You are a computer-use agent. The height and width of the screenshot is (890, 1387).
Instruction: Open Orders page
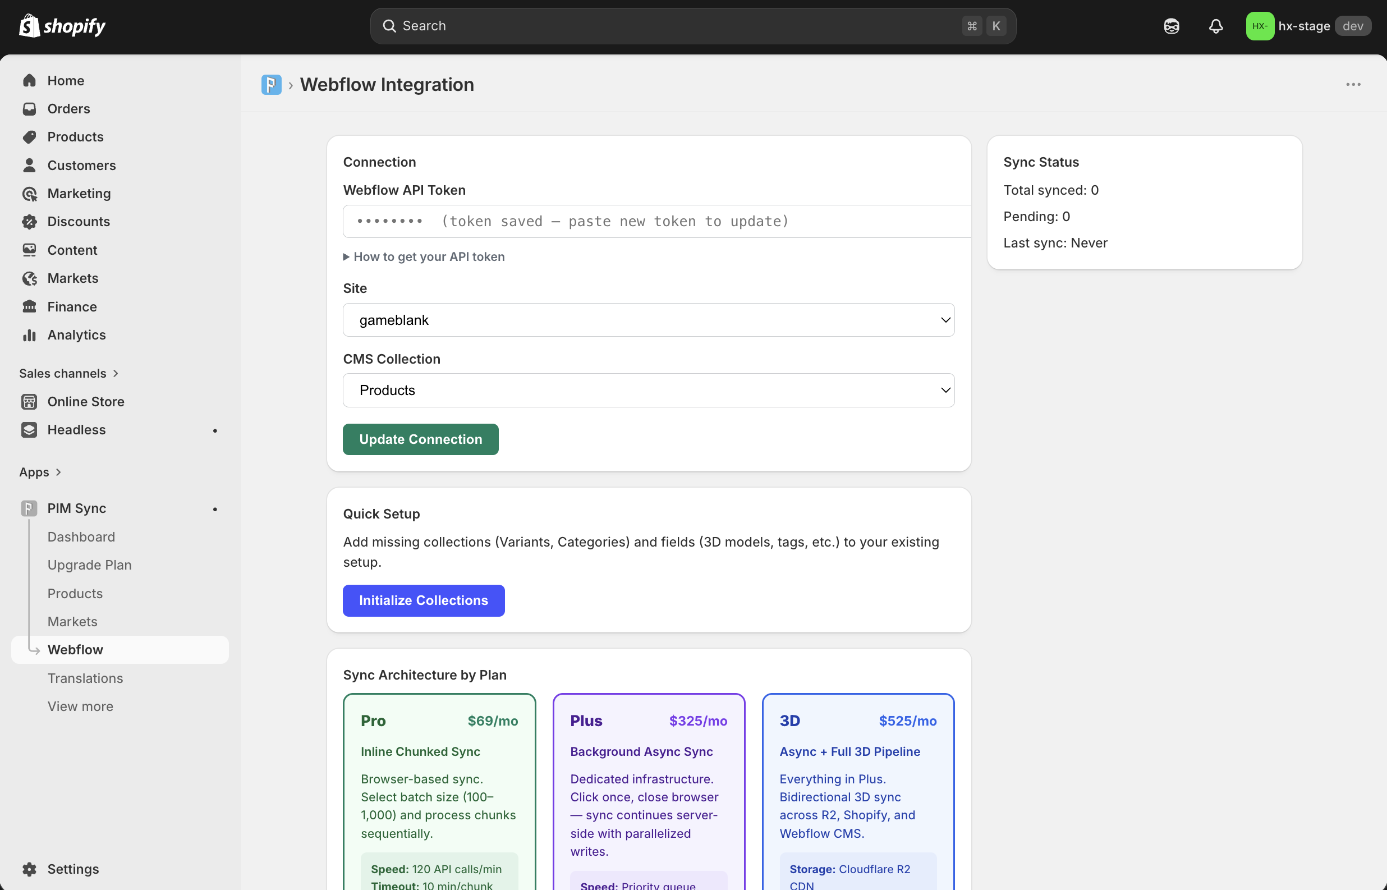pos(69,109)
